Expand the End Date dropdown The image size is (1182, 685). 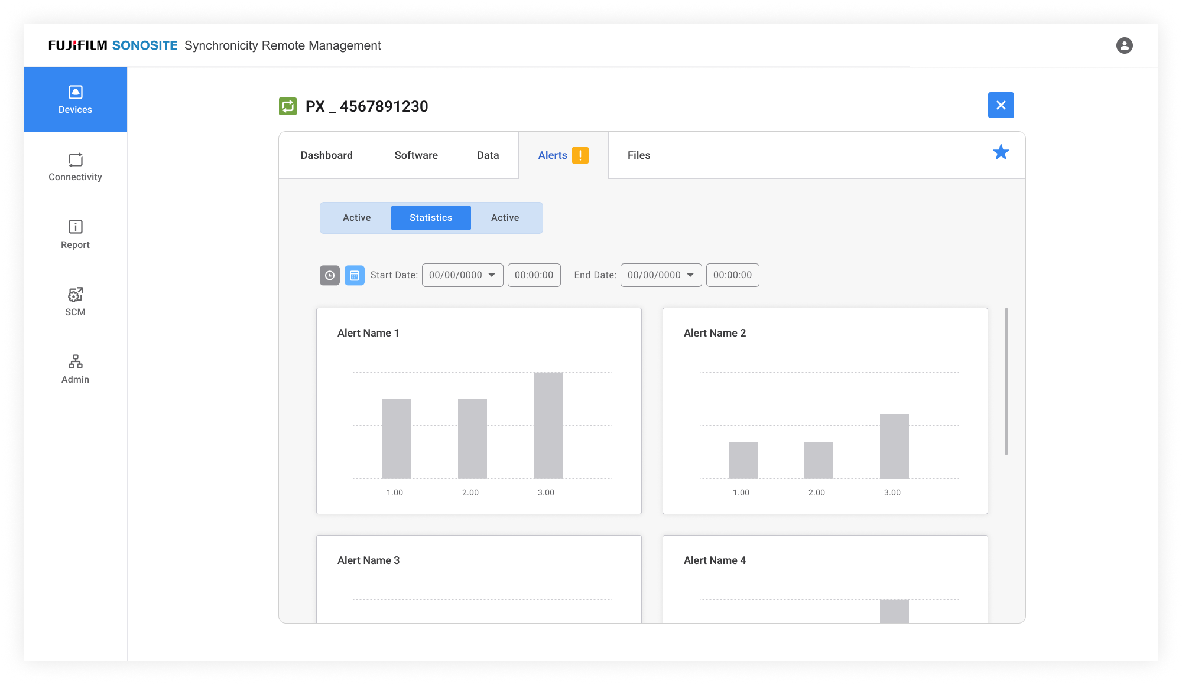(x=661, y=275)
